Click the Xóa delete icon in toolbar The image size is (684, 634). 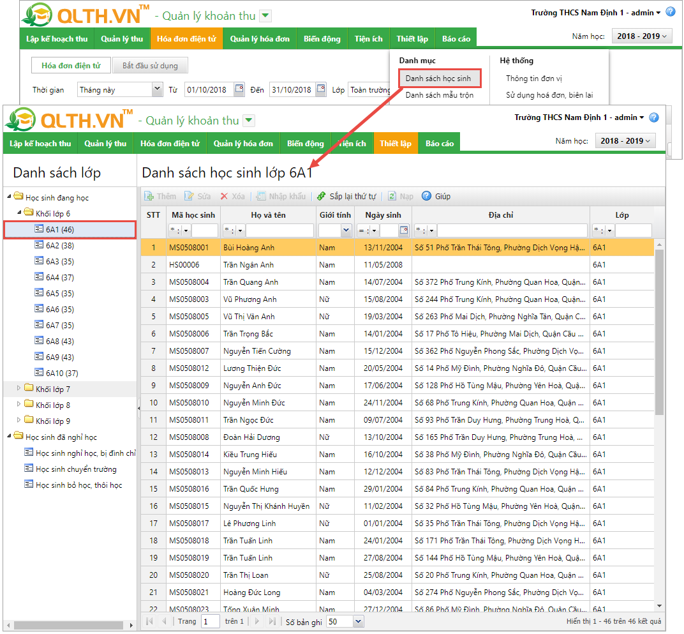click(224, 196)
